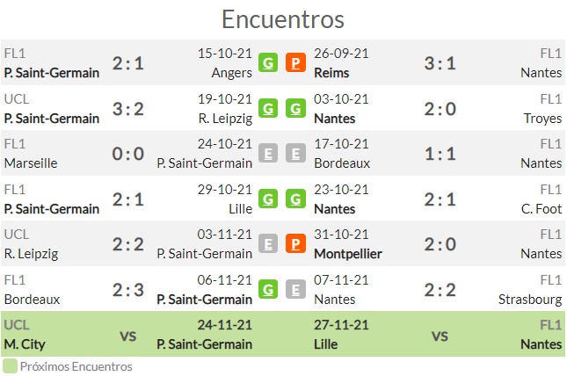567x376 pixels.
Task: Click the Montpellier team name
Action: tap(348, 254)
